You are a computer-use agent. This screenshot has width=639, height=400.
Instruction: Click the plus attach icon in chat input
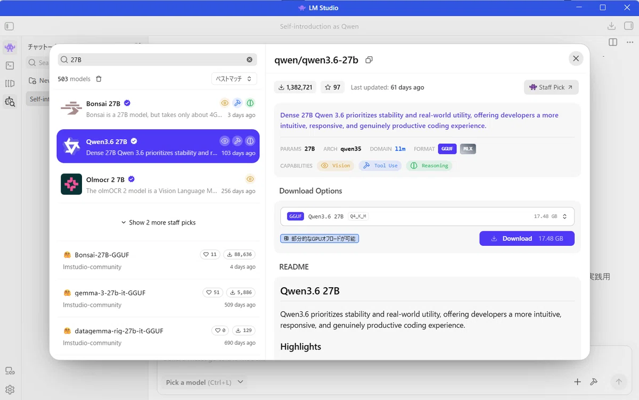pos(577,382)
